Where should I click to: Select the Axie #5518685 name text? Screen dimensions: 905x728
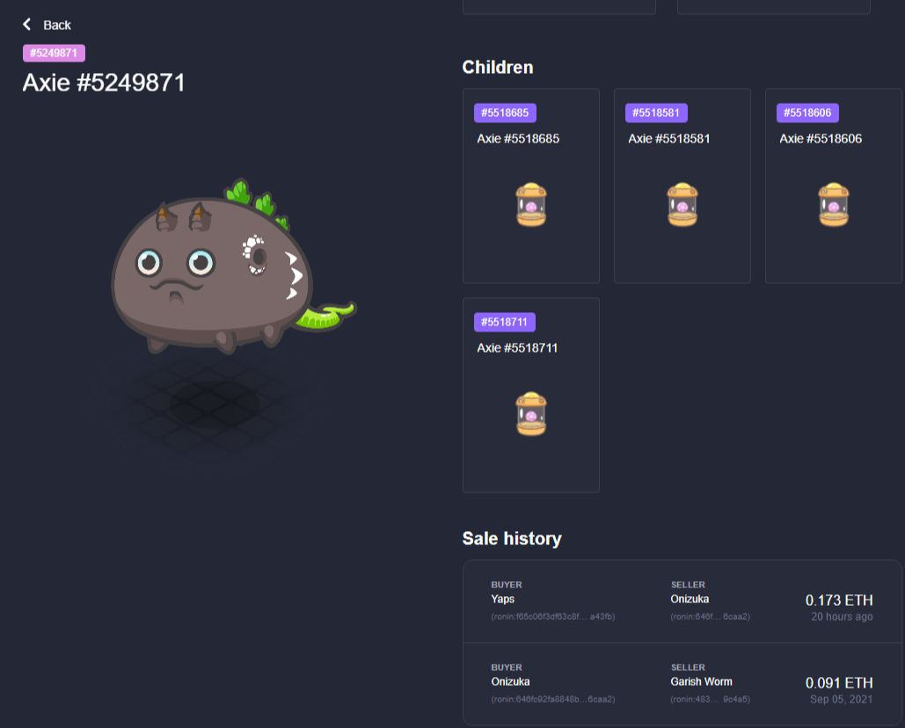click(518, 138)
